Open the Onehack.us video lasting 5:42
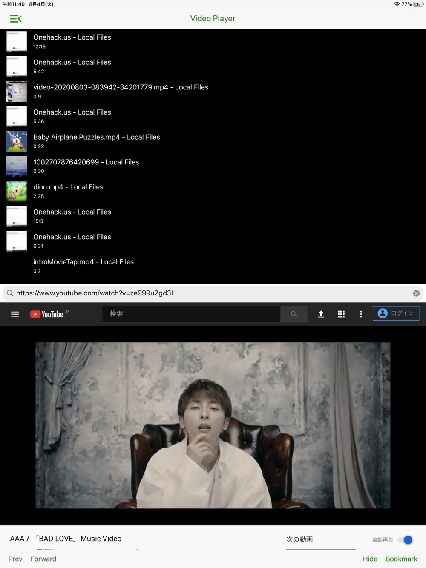The width and height of the screenshot is (426, 568). click(x=213, y=66)
